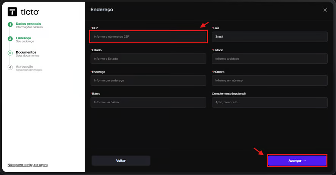Click Não quero configurar agora link
This screenshot has height=175, width=336.
pyautogui.click(x=27, y=165)
